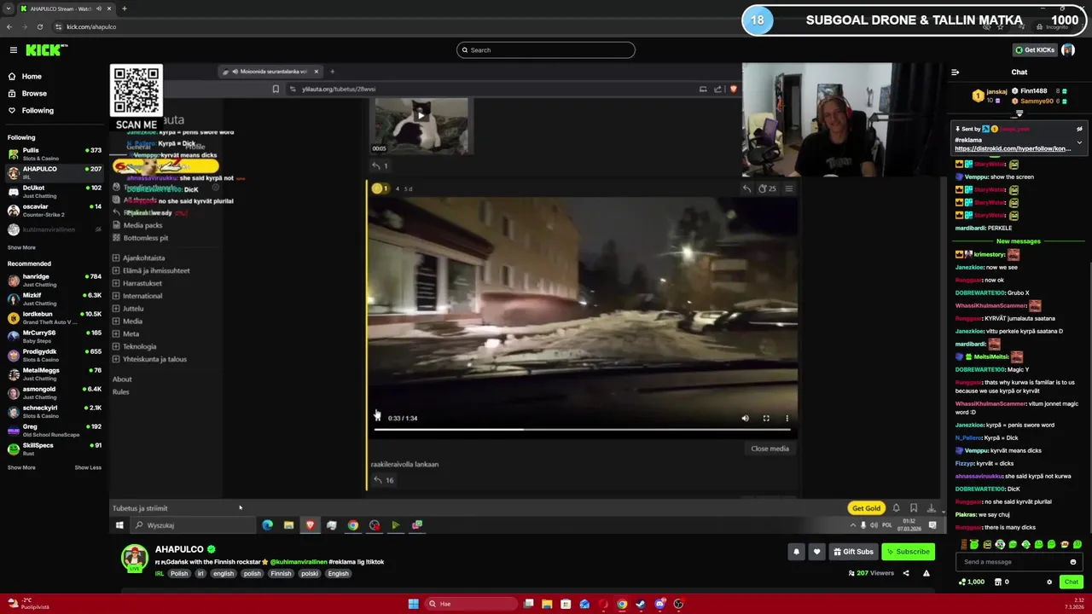Screen dimensions: 1092x614
Task: Enable notifications with the bell button
Action: tap(796, 552)
